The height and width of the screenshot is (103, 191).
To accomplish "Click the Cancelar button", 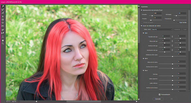I will 158,99.
